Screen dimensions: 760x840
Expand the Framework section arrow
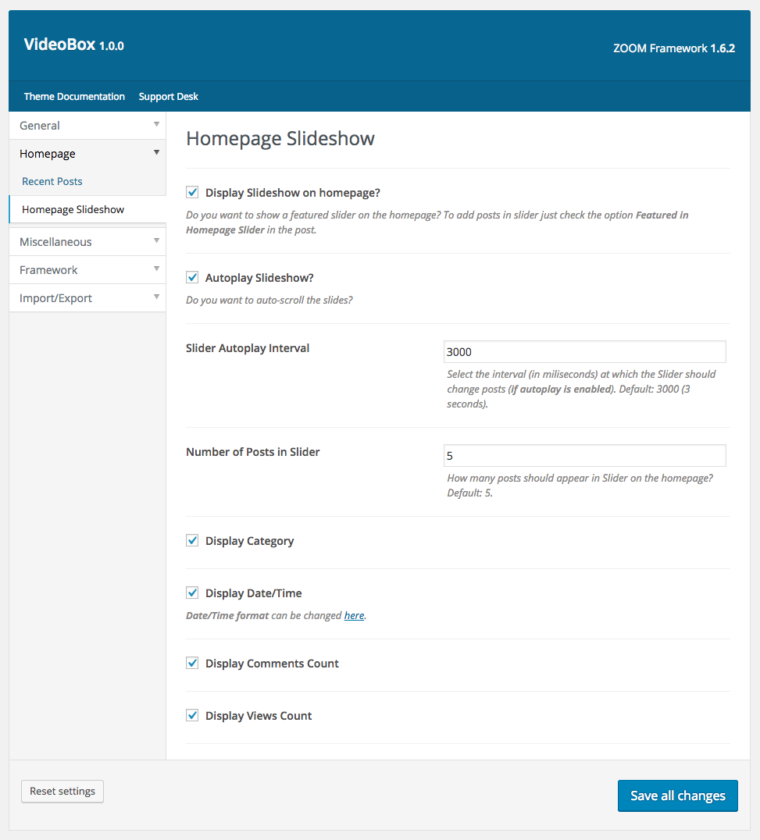(156, 269)
